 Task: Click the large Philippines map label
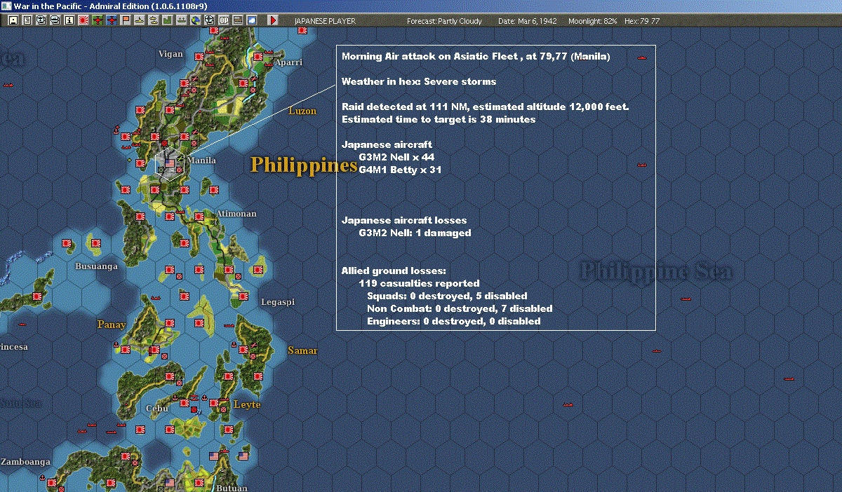(x=305, y=165)
